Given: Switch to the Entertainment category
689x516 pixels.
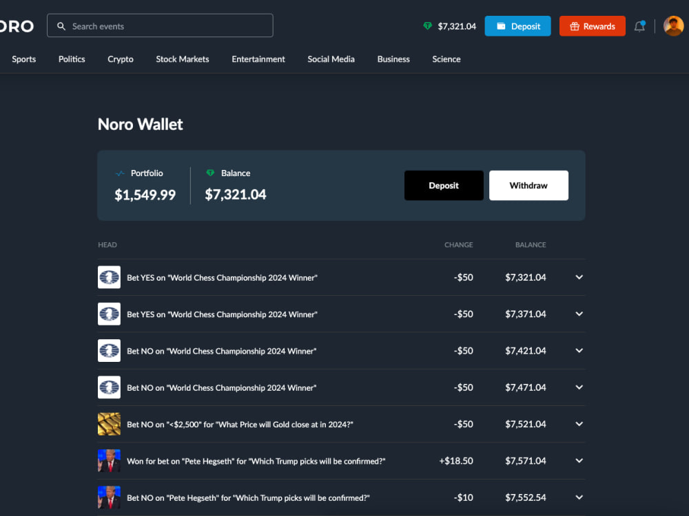Looking at the screenshot, I should pyautogui.click(x=258, y=59).
